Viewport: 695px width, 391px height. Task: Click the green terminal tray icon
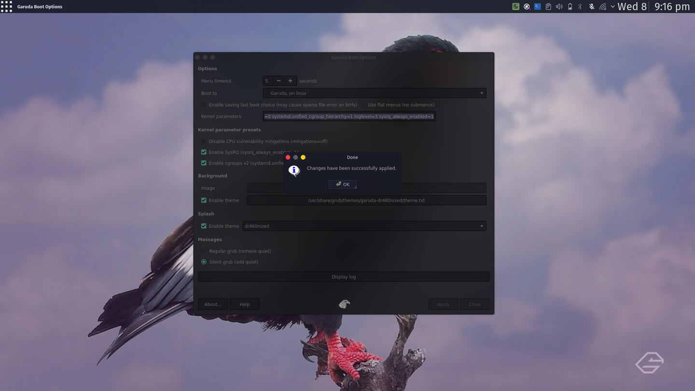pos(516,7)
